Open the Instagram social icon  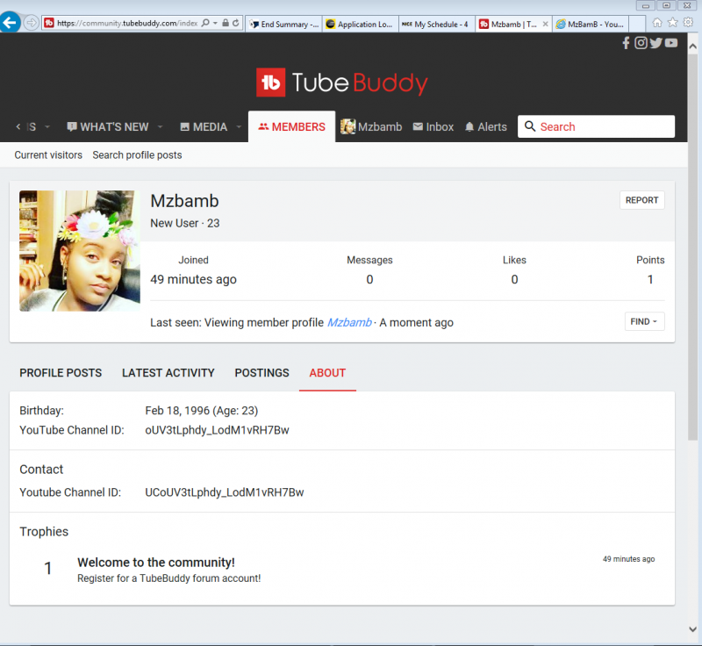point(641,43)
